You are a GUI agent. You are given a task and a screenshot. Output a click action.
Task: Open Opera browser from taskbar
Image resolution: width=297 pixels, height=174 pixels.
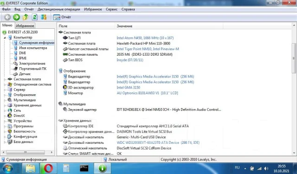(x=48, y=168)
